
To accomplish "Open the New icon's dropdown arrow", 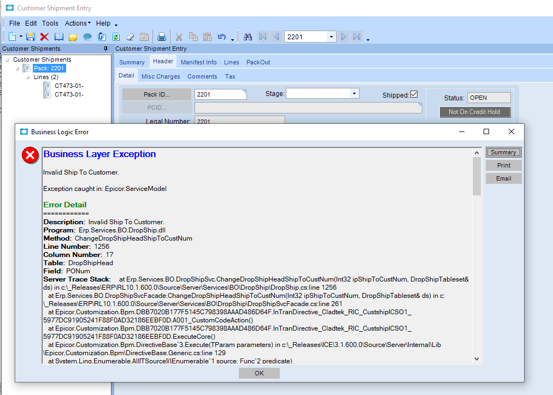I will tap(21, 37).
